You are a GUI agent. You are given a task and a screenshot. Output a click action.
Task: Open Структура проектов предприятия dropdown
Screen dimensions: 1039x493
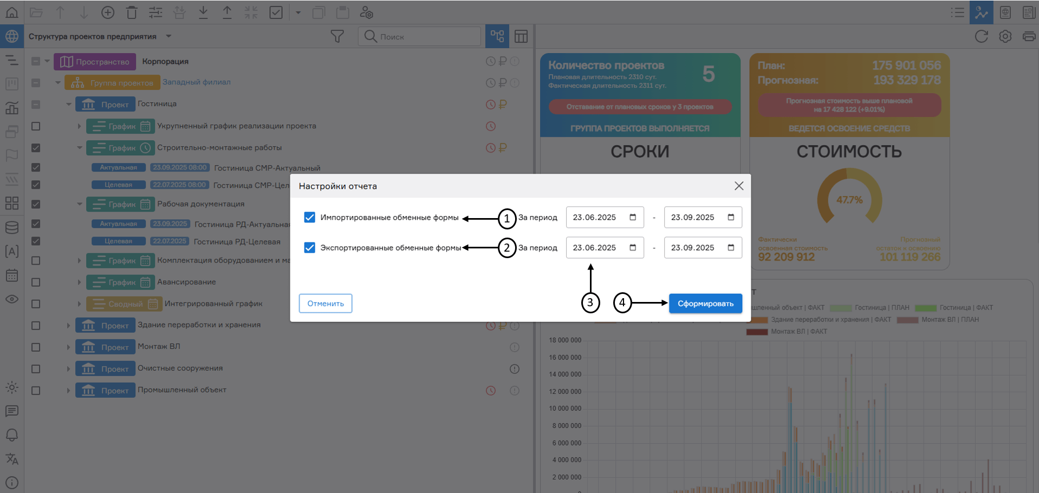click(x=168, y=36)
